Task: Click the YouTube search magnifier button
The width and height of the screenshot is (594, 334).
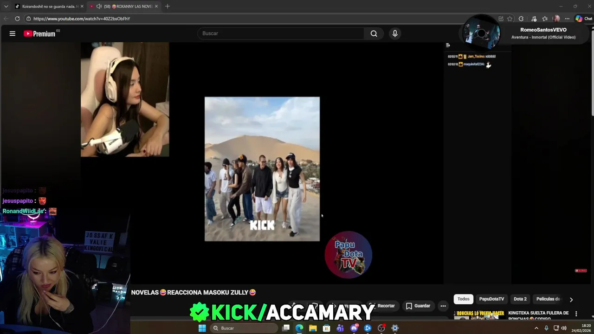Action: click(374, 33)
